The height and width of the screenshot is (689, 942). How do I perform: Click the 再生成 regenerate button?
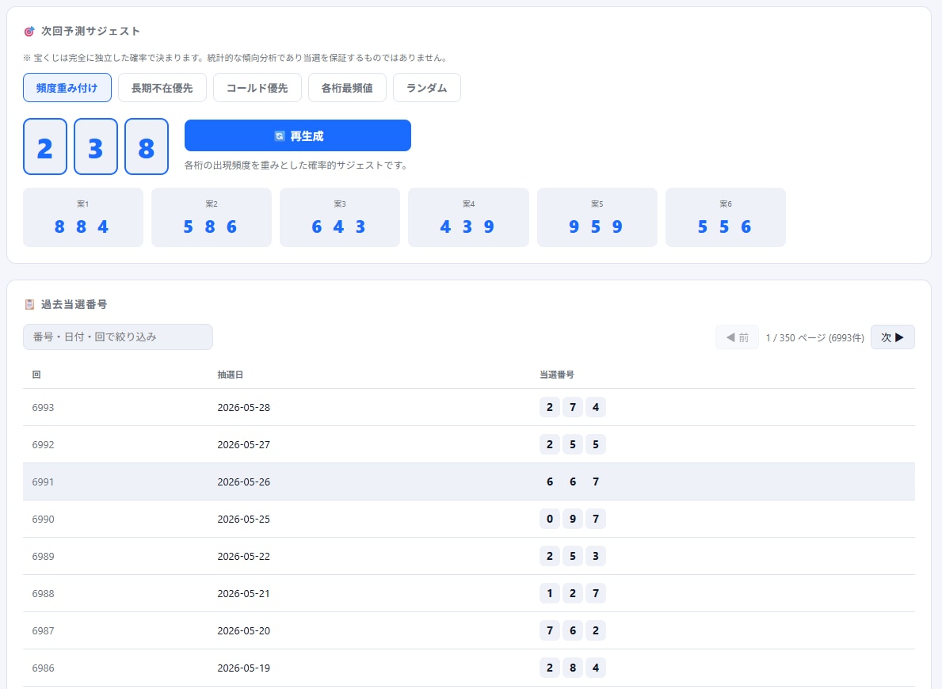(298, 135)
